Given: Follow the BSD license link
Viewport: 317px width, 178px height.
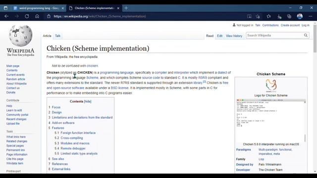Looking at the screenshot, I should [x=119, y=88].
